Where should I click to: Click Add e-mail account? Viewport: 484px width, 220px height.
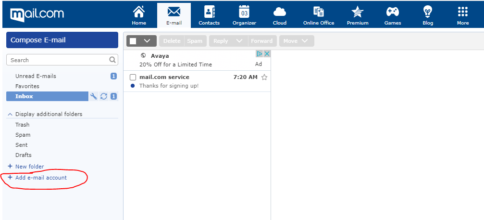tap(37, 178)
